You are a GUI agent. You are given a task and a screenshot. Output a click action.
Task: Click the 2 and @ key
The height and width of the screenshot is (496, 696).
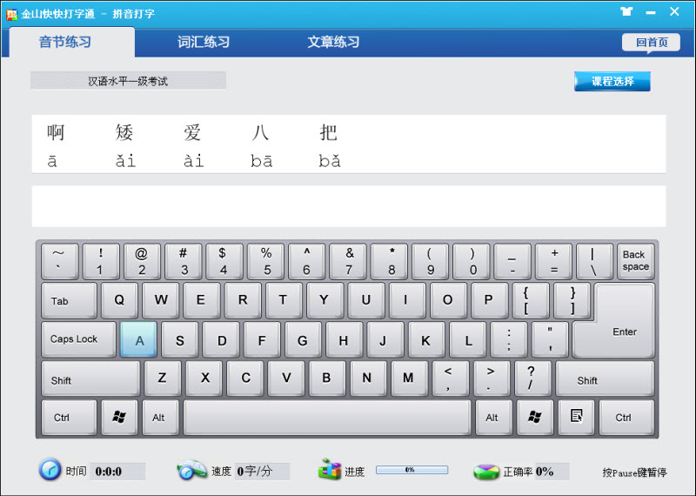[x=142, y=261]
